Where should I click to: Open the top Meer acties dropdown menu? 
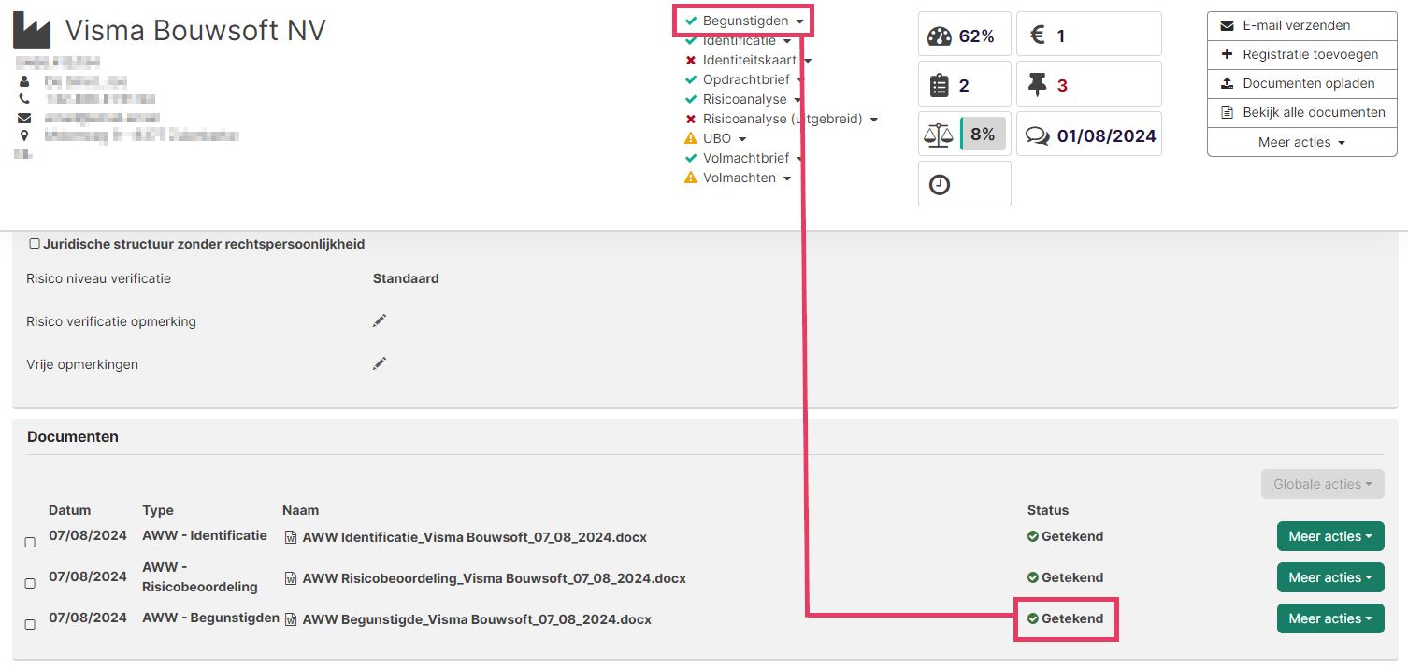click(1301, 142)
